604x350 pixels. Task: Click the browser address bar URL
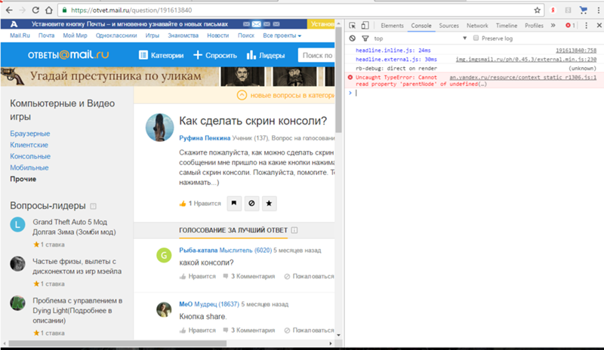click(131, 11)
